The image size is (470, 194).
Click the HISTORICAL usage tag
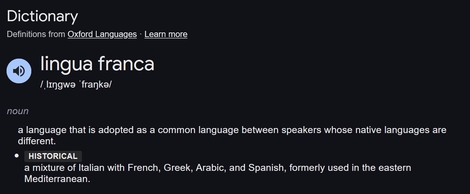pyautogui.click(x=53, y=156)
